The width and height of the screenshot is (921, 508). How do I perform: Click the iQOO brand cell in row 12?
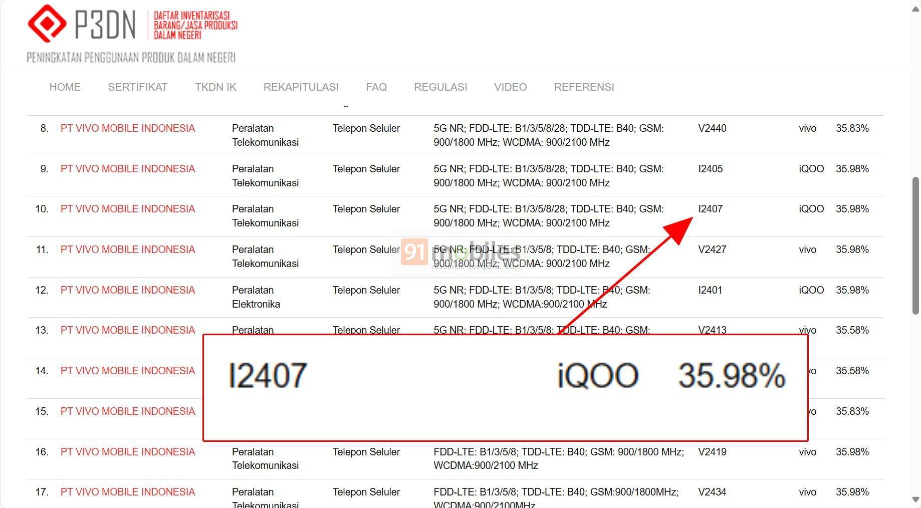811,290
